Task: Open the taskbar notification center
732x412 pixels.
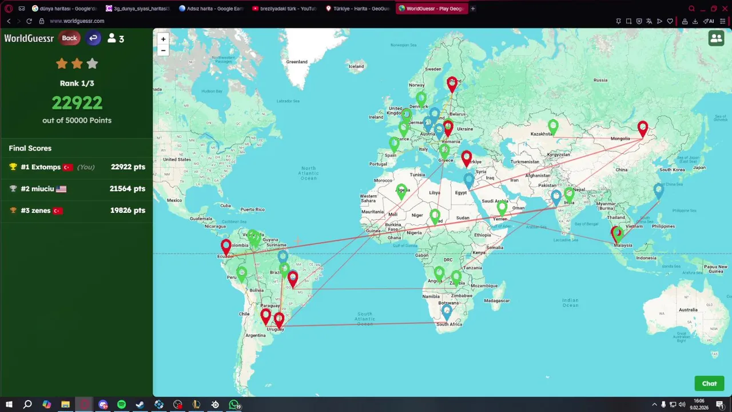Action: pyautogui.click(x=721, y=405)
